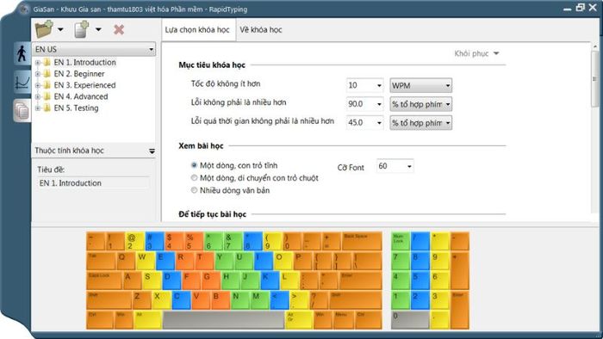Click the yellow S key on keyboard
Screen dimensions: 603x339
coord(152,280)
